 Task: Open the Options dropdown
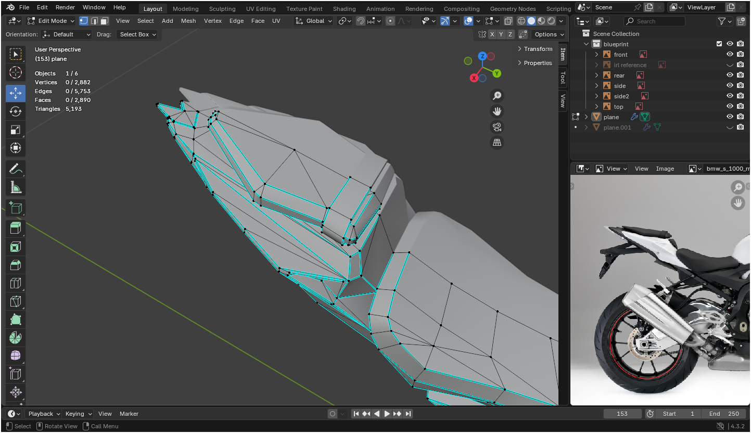click(549, 34)
